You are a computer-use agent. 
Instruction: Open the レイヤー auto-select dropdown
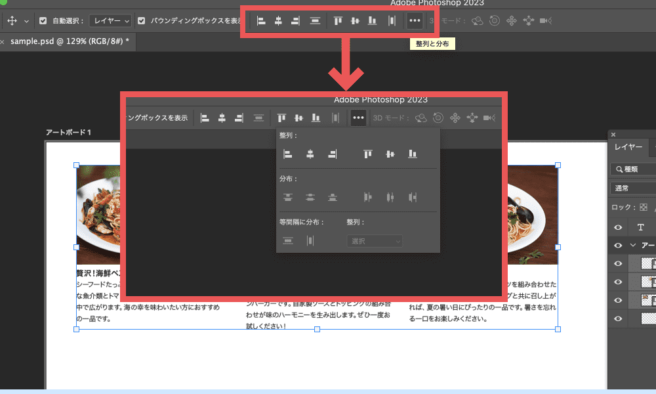coord(110,20)
